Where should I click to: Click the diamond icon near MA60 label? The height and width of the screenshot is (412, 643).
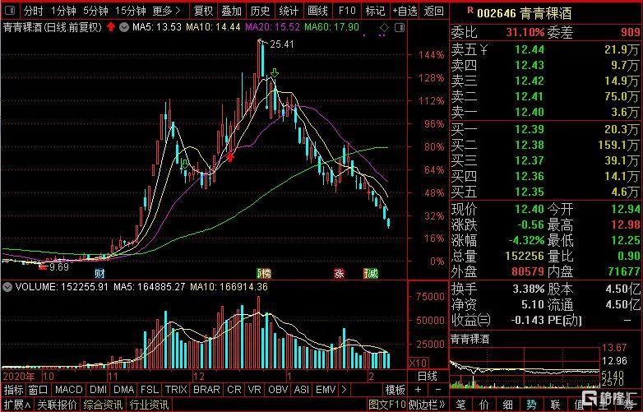[x=384, y=28]
